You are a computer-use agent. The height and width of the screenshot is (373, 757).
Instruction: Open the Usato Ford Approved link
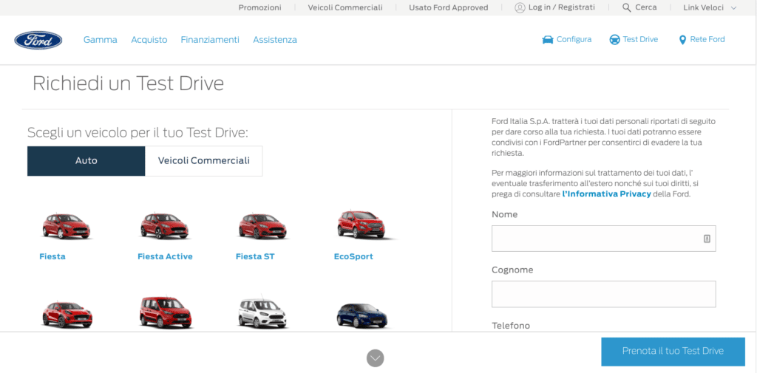(449, 7)
